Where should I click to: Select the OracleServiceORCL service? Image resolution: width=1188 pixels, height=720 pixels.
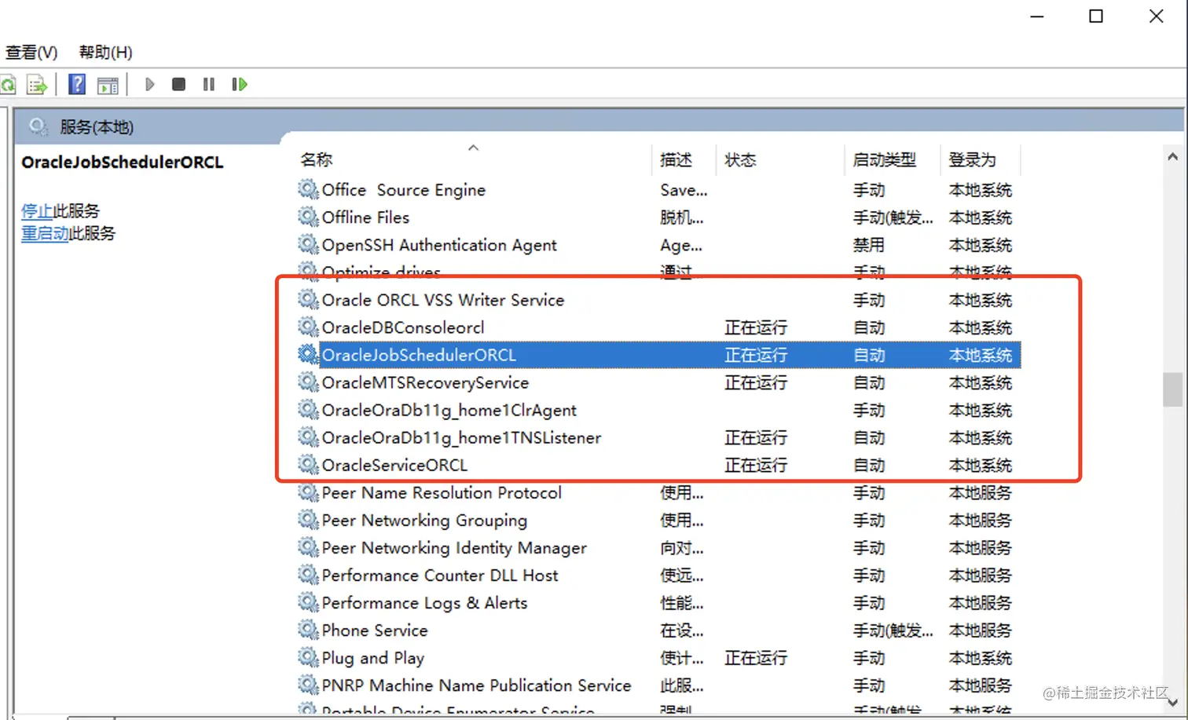coord(658,465)
